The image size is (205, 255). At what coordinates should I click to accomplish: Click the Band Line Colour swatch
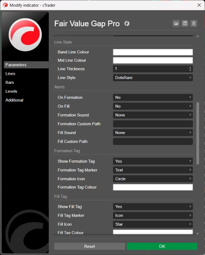(153, 52)
